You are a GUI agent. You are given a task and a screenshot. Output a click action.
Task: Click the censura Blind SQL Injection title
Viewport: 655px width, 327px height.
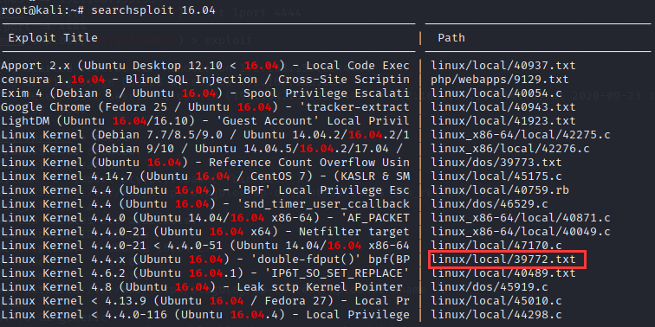point(205,80)
